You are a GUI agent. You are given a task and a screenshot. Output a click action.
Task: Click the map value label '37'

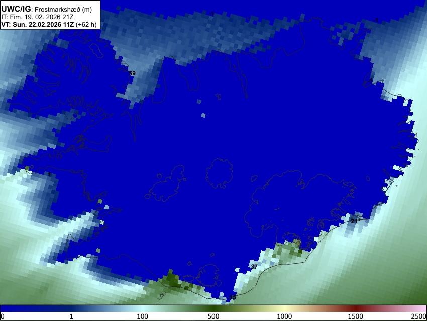coord(254,267)
